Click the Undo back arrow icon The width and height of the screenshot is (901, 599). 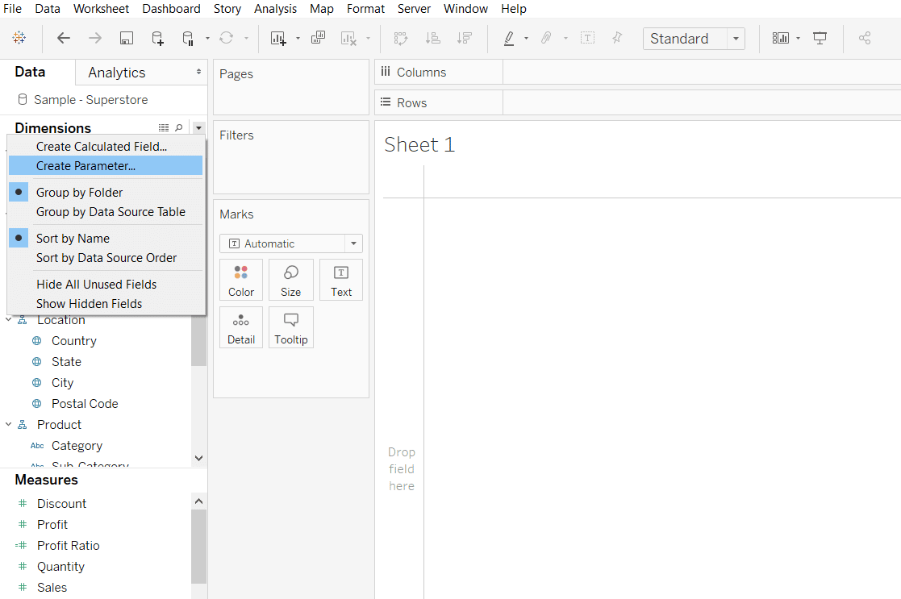(63, 38)
